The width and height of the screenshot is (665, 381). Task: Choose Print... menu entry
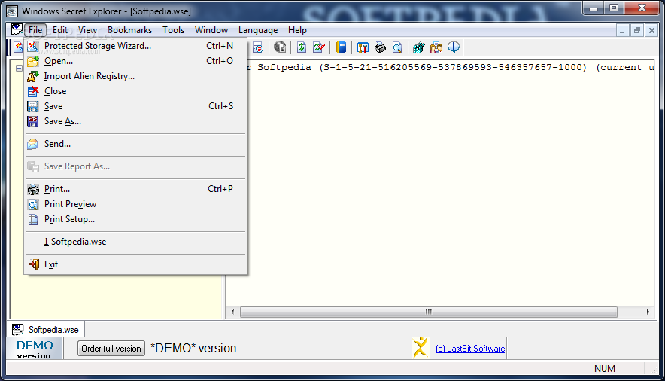(x=135, y=189)
